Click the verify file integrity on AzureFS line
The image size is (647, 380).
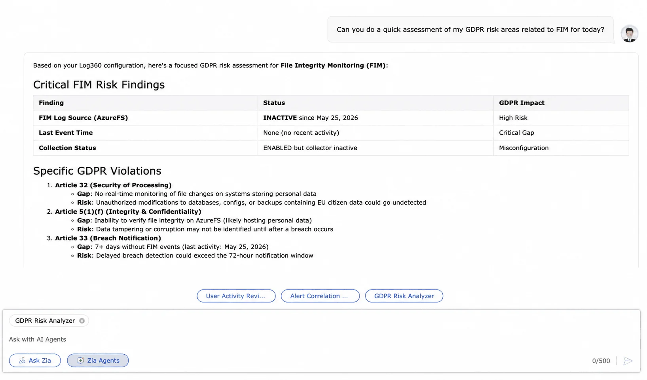[194, 220]
